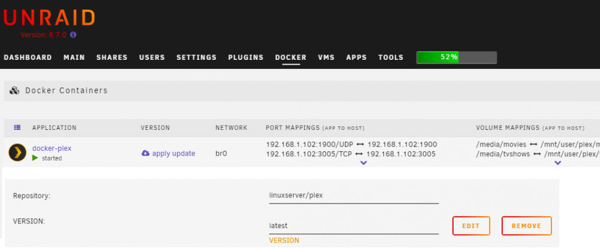Open the Dashboard tab
Viewport: 600px width, 249px height.
pos(28,57)
